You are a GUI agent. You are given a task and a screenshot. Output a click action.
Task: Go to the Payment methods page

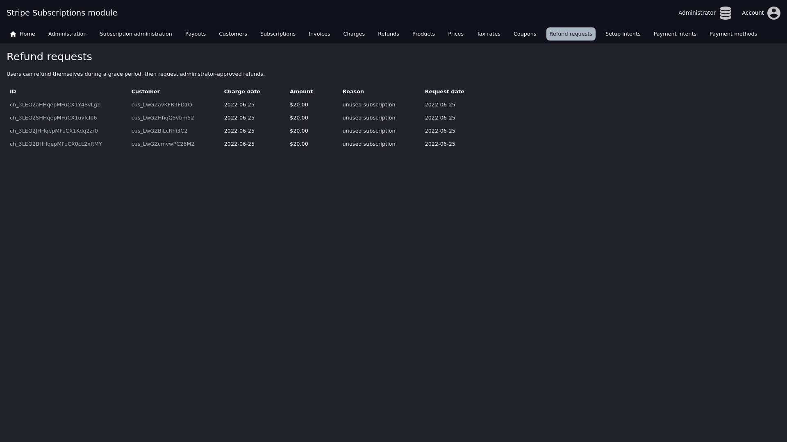[733, 34]
